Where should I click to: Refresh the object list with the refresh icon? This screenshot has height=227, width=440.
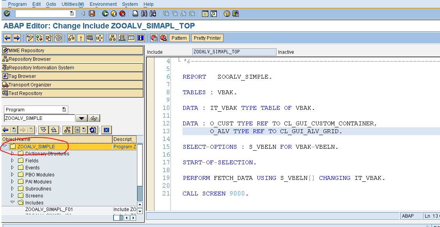(x=92, y=130)
